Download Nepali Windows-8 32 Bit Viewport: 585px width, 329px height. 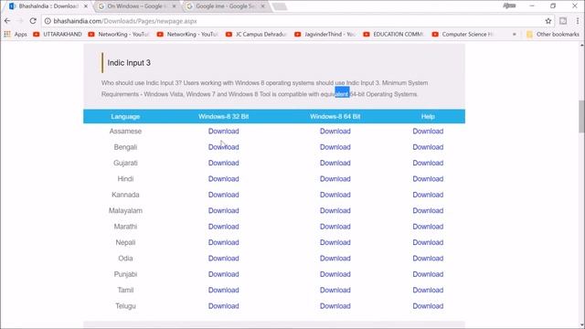tap(223, 242)
